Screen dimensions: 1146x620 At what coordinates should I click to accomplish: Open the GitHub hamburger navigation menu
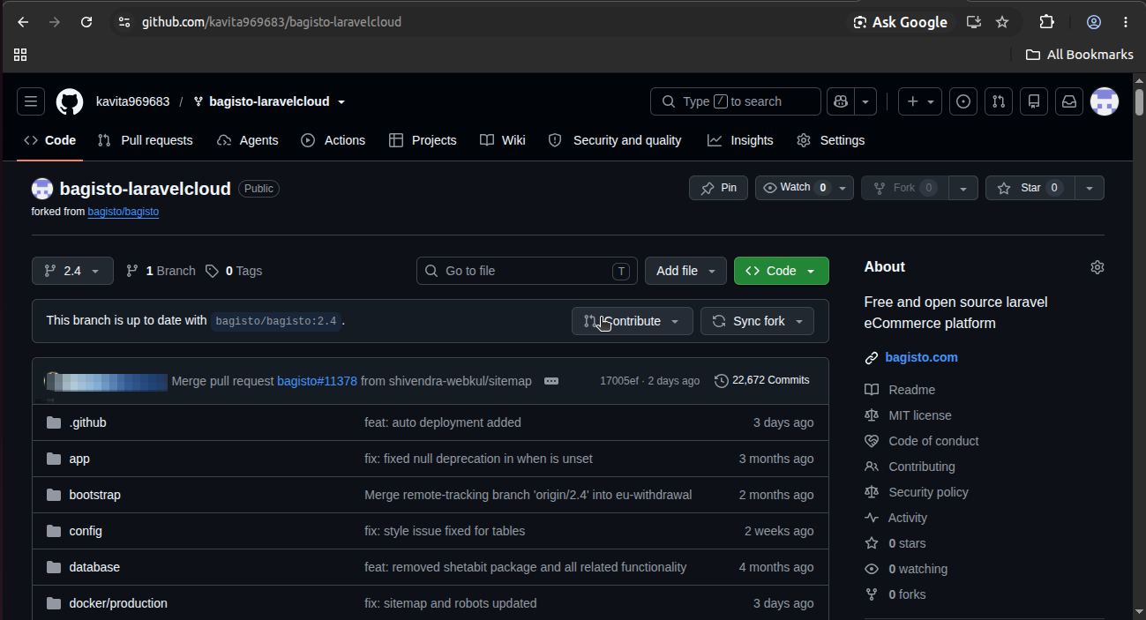[x=31, y=101]
